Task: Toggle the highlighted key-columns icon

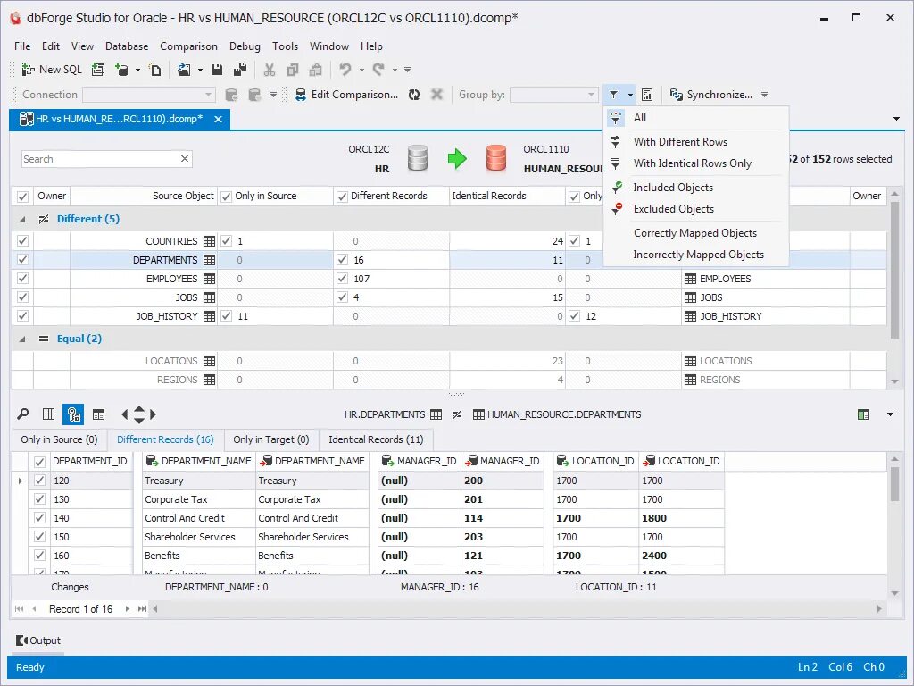Action: tap(73, 414)
